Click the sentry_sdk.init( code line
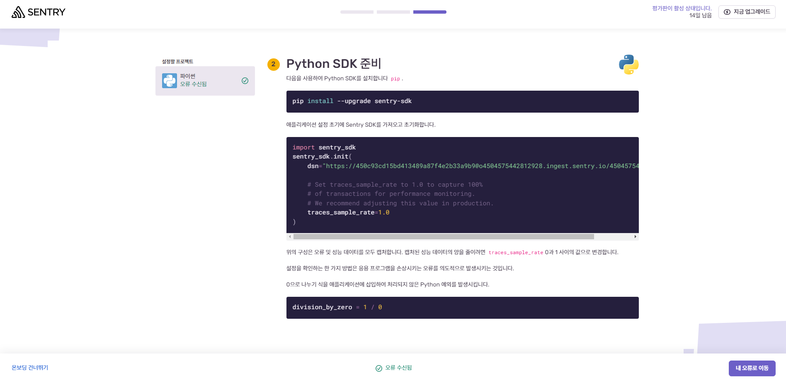 322,156
